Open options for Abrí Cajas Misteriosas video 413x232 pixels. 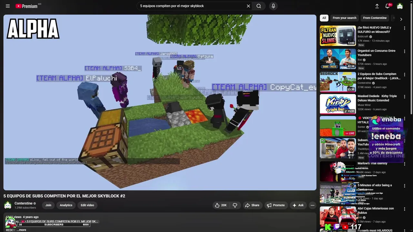click(x=405, y=209)
